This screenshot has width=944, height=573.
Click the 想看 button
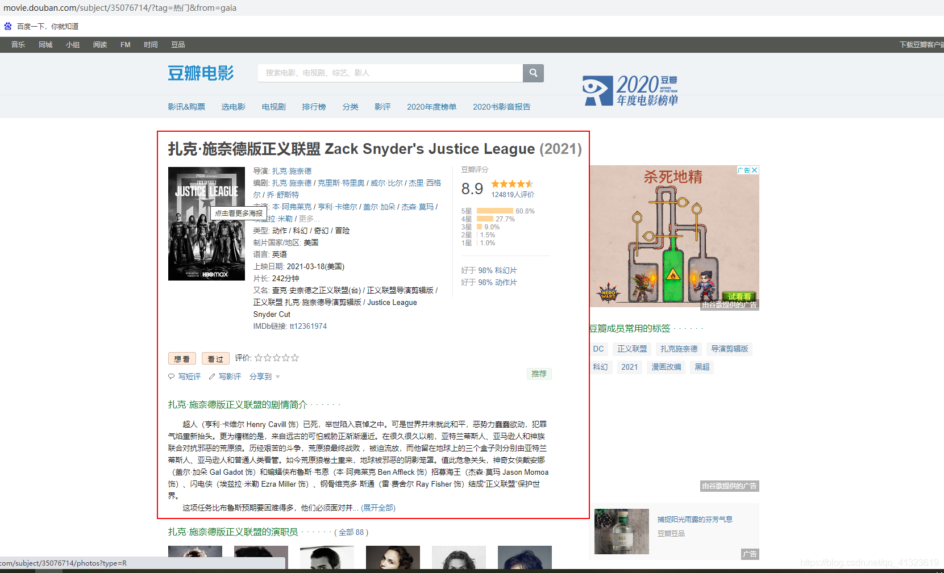[182, 358]
